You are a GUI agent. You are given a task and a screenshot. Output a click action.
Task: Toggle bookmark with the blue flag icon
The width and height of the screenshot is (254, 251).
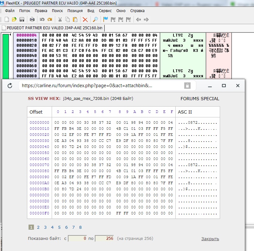106,19
